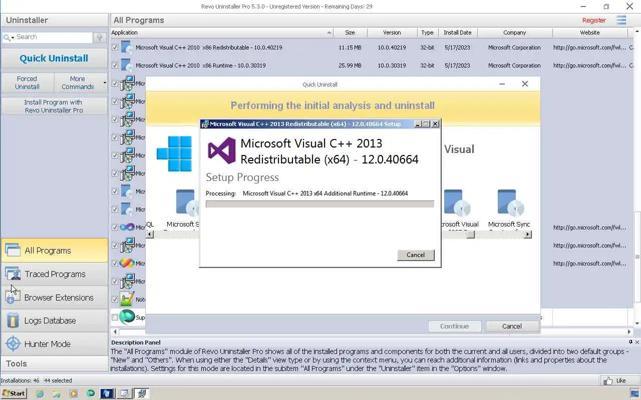Click into the Search input field
The height and width of the screenshot is (400, 641).
(54, 37)
